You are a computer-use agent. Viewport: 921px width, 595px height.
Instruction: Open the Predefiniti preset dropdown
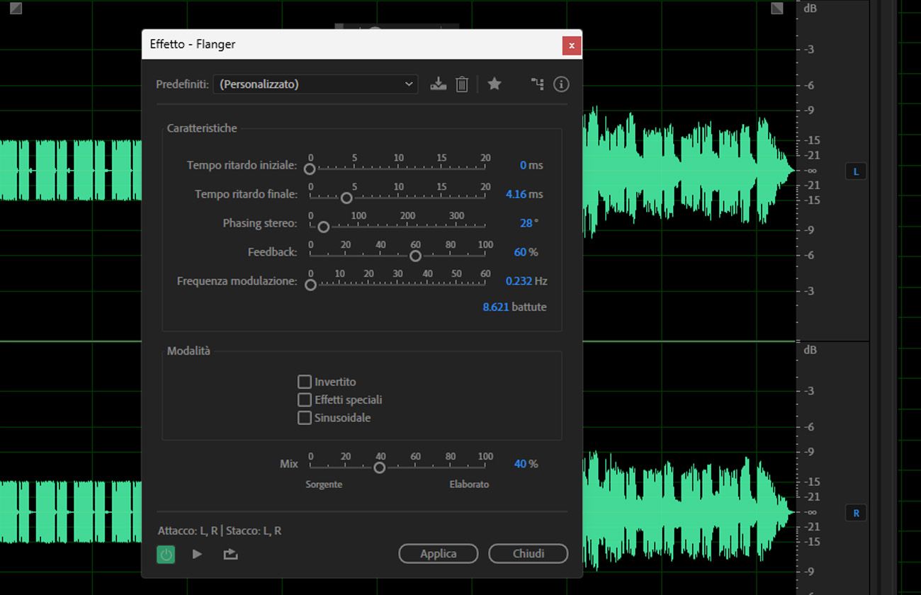click(x=315, y=84)
